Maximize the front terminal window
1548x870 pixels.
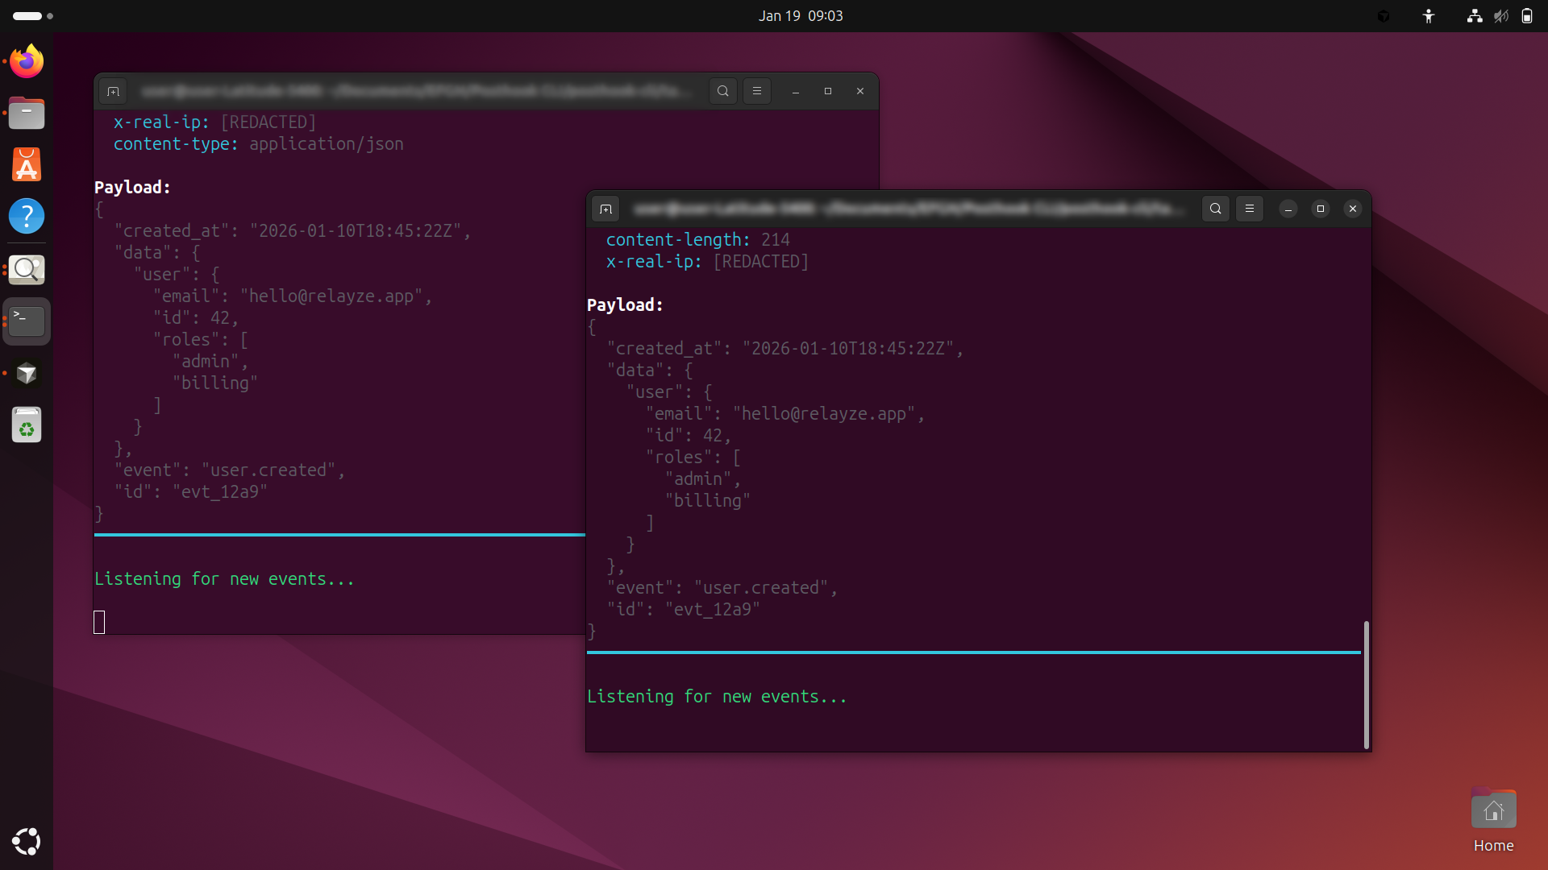[1320, 209]
